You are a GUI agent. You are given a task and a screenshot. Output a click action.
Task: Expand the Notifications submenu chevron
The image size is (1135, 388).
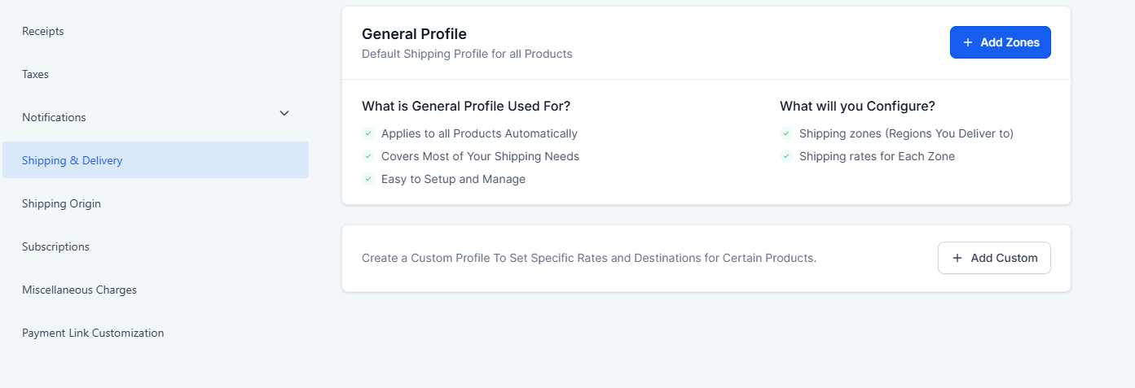(x=284, y=113)
